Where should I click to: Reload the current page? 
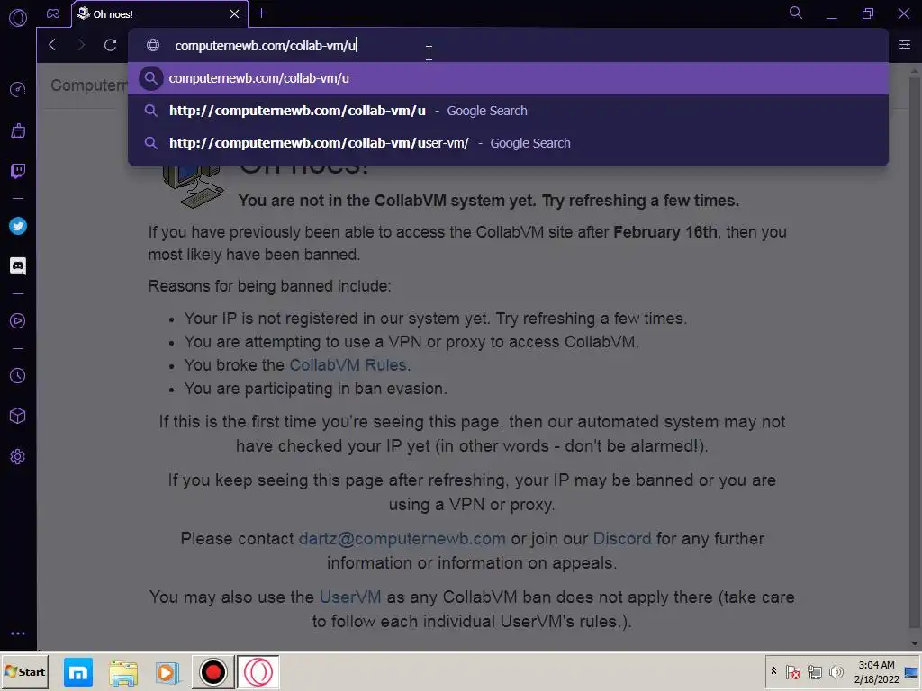[x=110, y=45]
